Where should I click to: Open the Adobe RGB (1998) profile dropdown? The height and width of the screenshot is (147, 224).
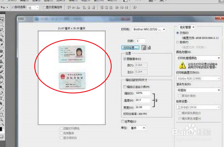(198, 79)
